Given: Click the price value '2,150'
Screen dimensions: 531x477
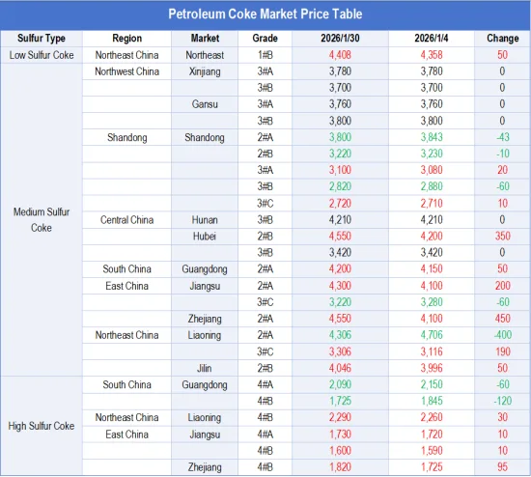Looking at the screenshot, I should tap(432, 384).
